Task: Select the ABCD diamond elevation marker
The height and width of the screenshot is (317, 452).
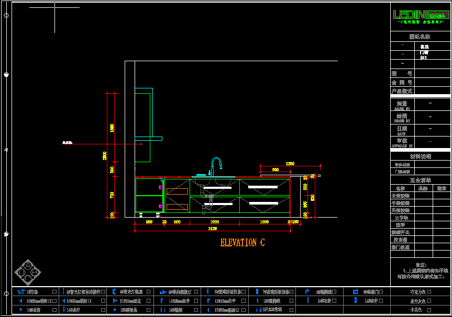Action: click(28, 271)
